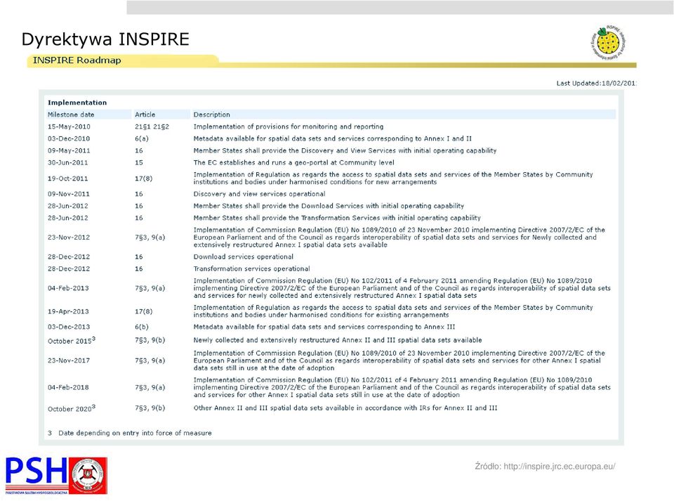Click the Annex III metadata description
The width and height of the screenshot is (674, 501).
pyautogui.click(x=324, y=327)
